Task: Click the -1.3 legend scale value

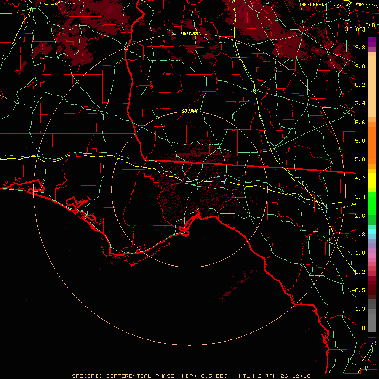Action: 358,309
